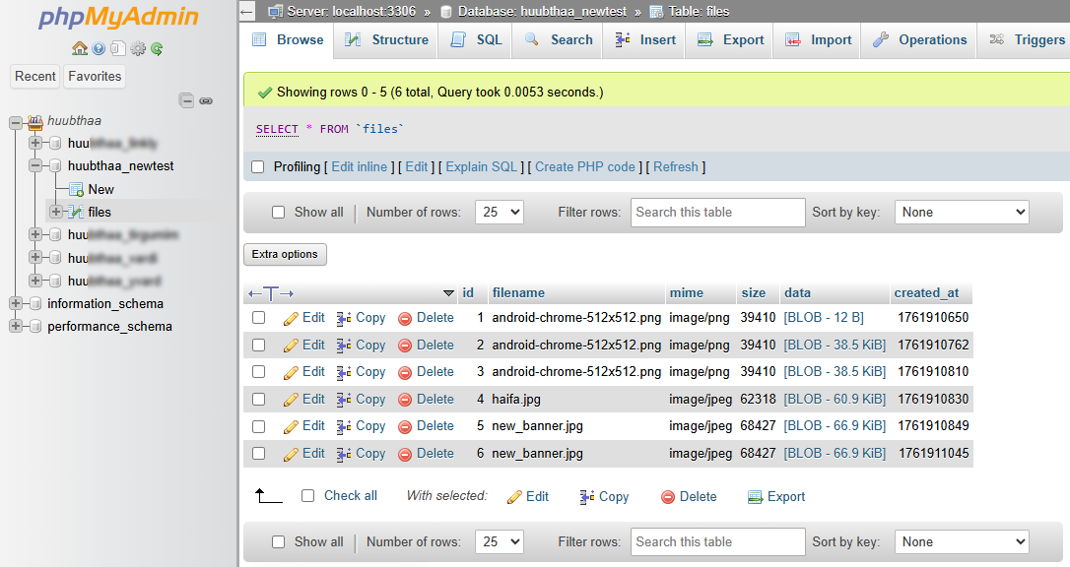Open the bottom Number of rows dropdown
This screenshot has height=567, width=1070.
pyautogui.click(x=500, y=541)
